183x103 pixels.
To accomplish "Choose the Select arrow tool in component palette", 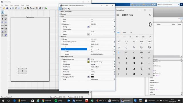I will point(3,12).
